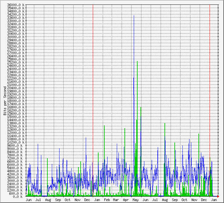The height and width of the screenshot is (203, 224).
Task: Click the Apr month label
Action: (x=126, y=200)
